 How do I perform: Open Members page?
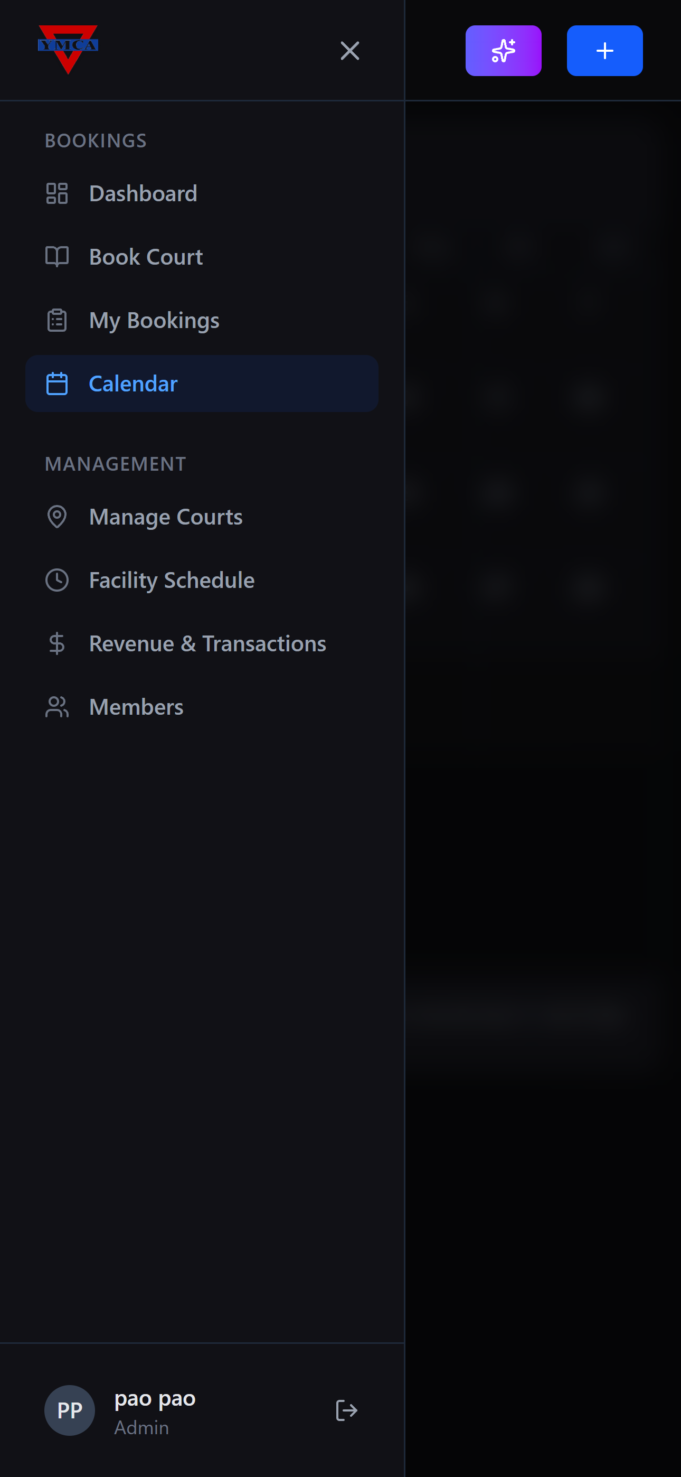tap(202, 707)
